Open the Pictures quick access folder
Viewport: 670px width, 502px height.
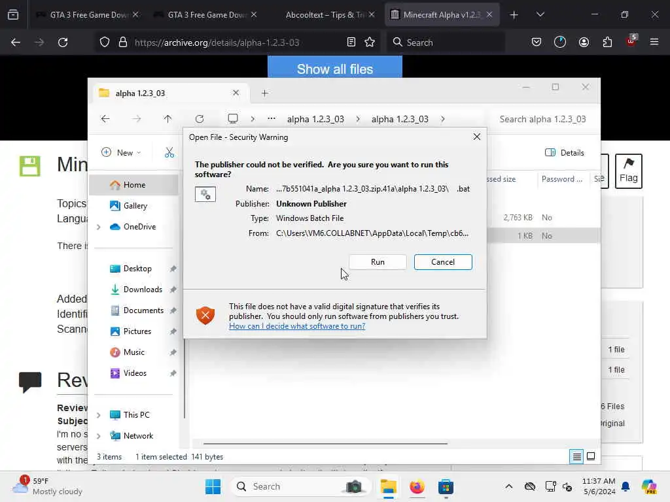click(x=137, y=331)
